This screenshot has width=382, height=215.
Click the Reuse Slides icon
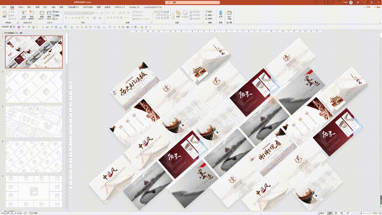[49, 13]
